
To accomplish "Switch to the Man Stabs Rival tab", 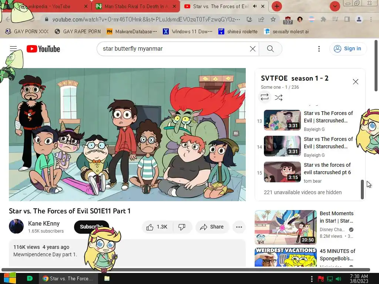I will click(x=135, y=7).
